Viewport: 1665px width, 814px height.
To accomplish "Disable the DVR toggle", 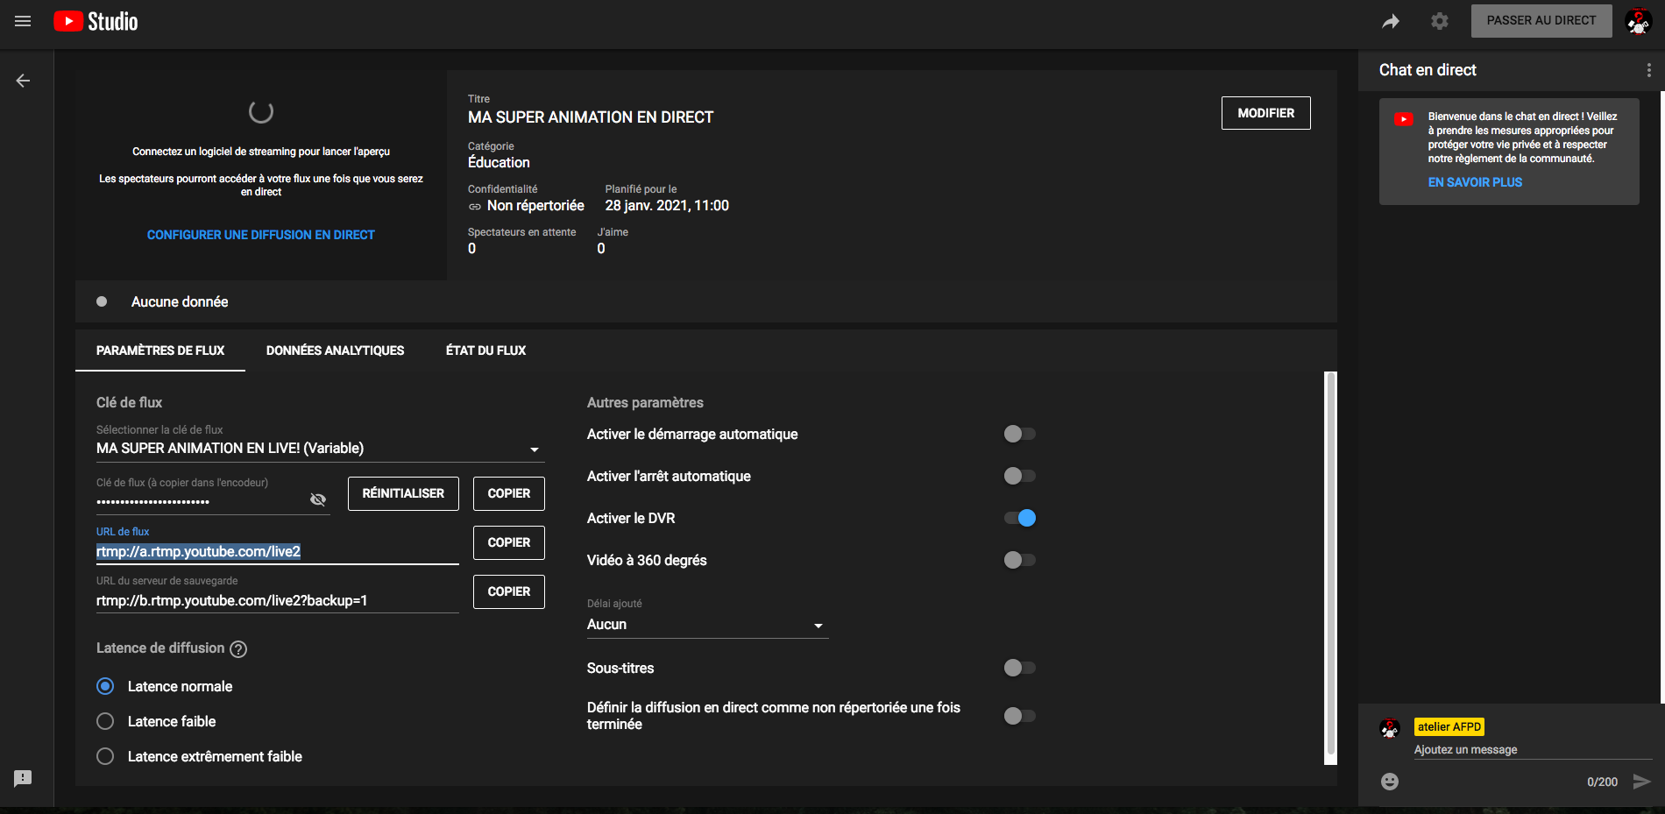I will pos(1019,518).
